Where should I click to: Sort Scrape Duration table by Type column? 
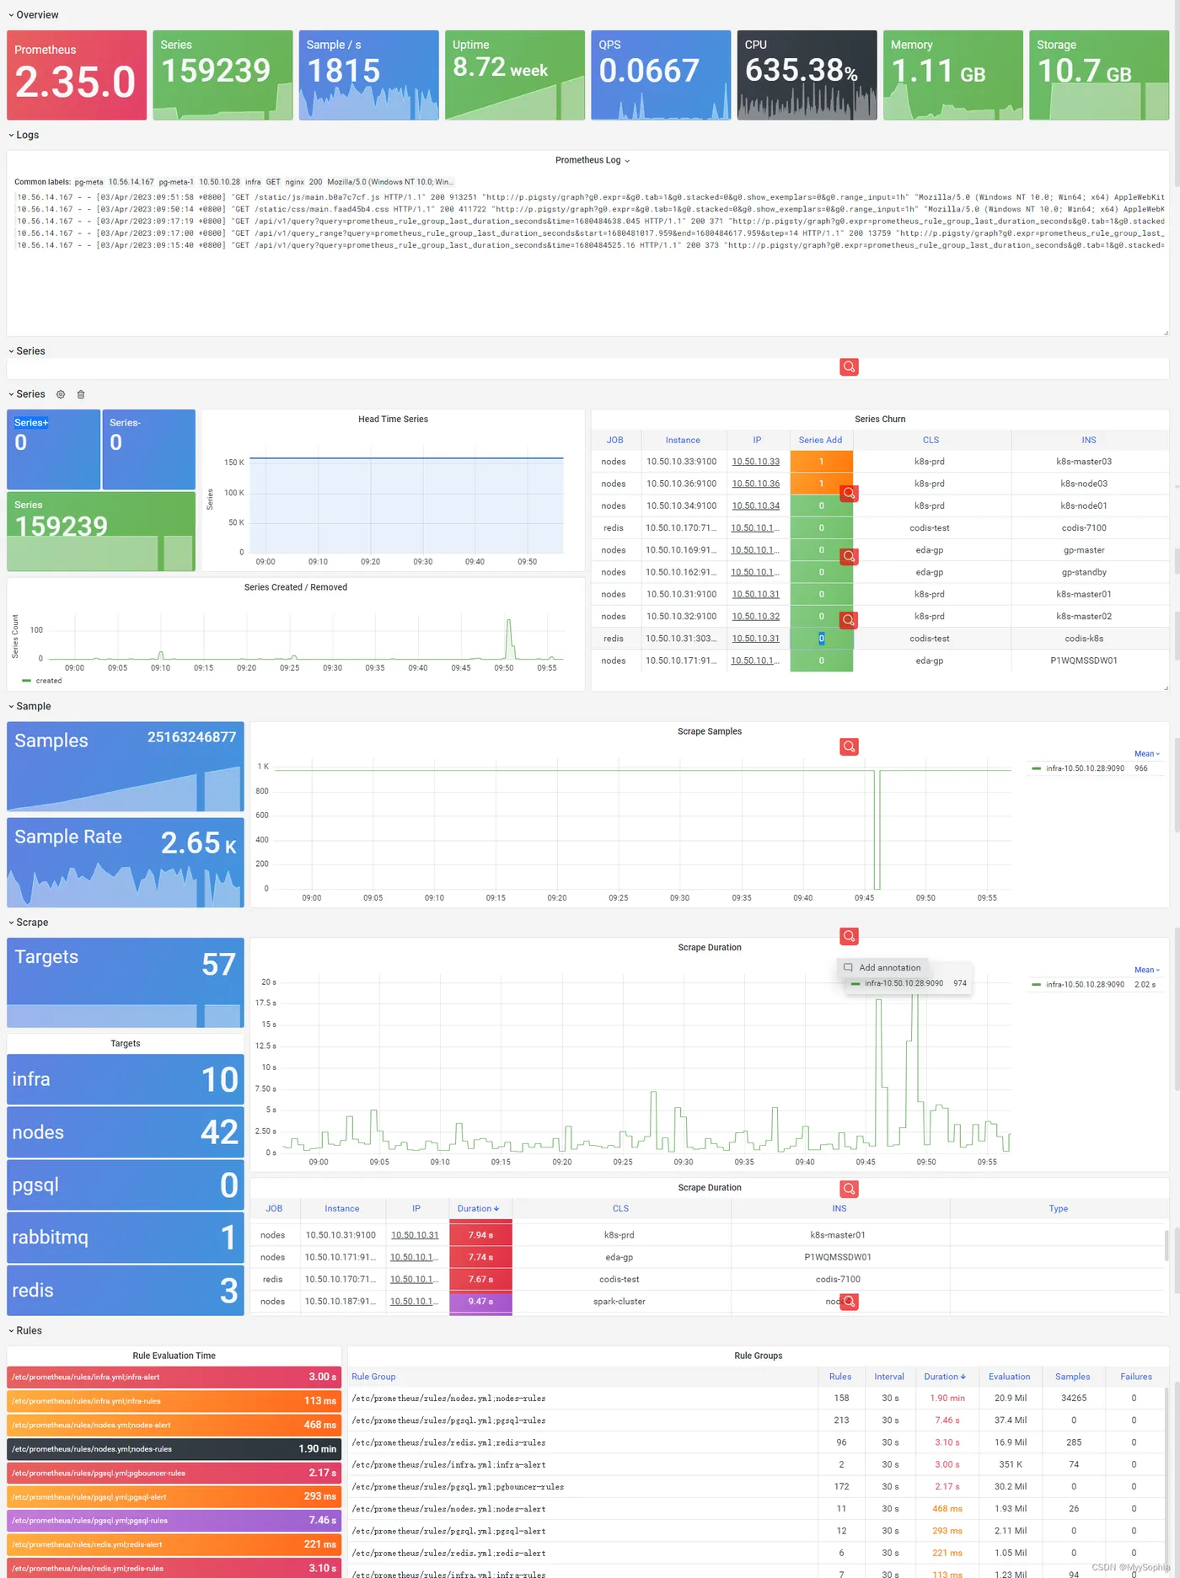(1059, 1208)
